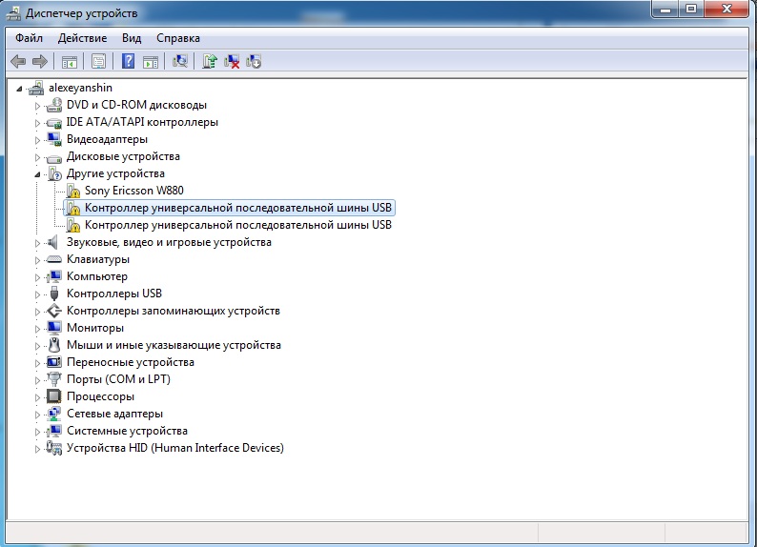Screen dimensions: 757x547
Task: Click the IDE ATA/ATAPI контроллеры icon
Action: point(54,123)
